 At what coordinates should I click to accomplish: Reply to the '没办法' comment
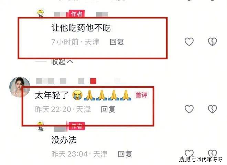(125, 154)
